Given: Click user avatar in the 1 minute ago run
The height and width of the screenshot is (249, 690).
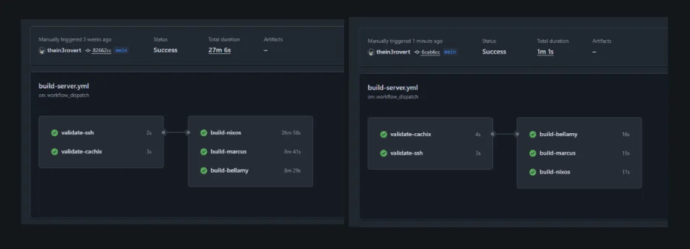Looking at the screenshot, I should [371, 52].
